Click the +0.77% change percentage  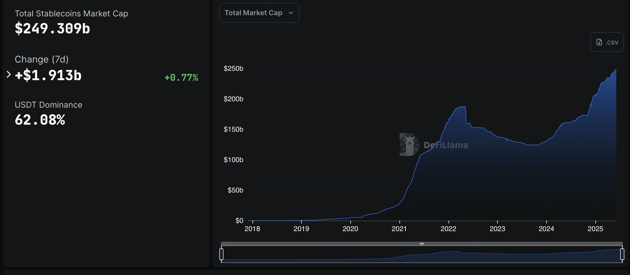(181, 77)
